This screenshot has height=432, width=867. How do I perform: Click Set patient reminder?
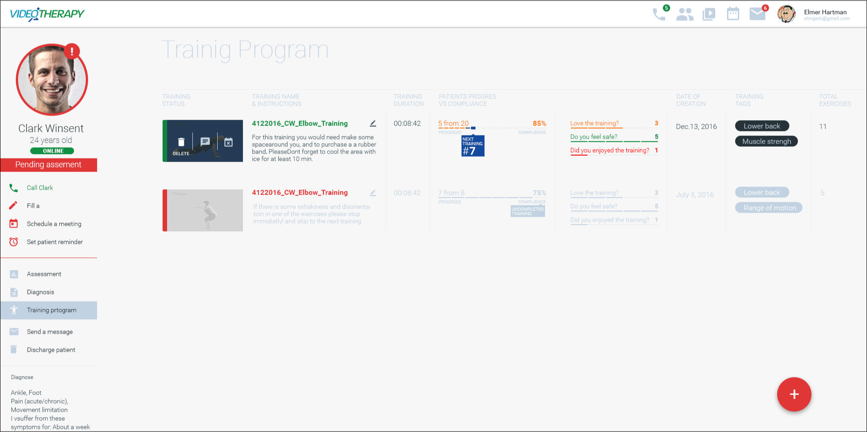pyautogui.click(x=55, y=242)
